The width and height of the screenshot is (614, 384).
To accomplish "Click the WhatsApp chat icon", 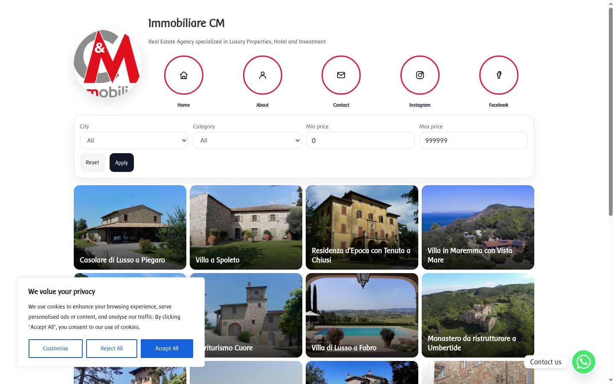I will [x=584, y=362].
